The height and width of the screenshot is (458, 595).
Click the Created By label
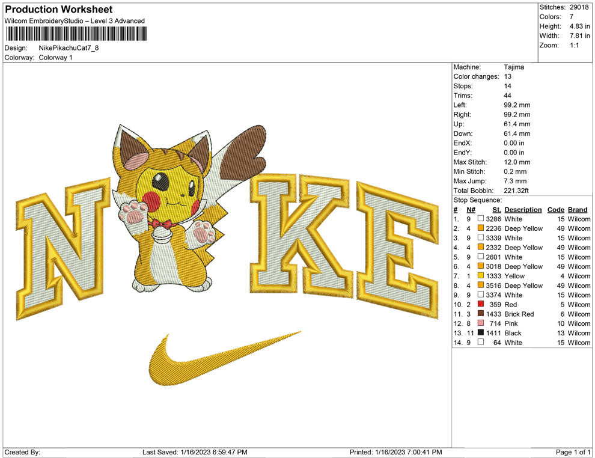point(22,452)
